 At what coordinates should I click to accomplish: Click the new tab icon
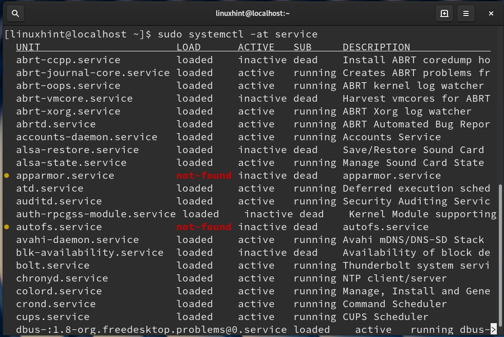click(x=444, y=13)
